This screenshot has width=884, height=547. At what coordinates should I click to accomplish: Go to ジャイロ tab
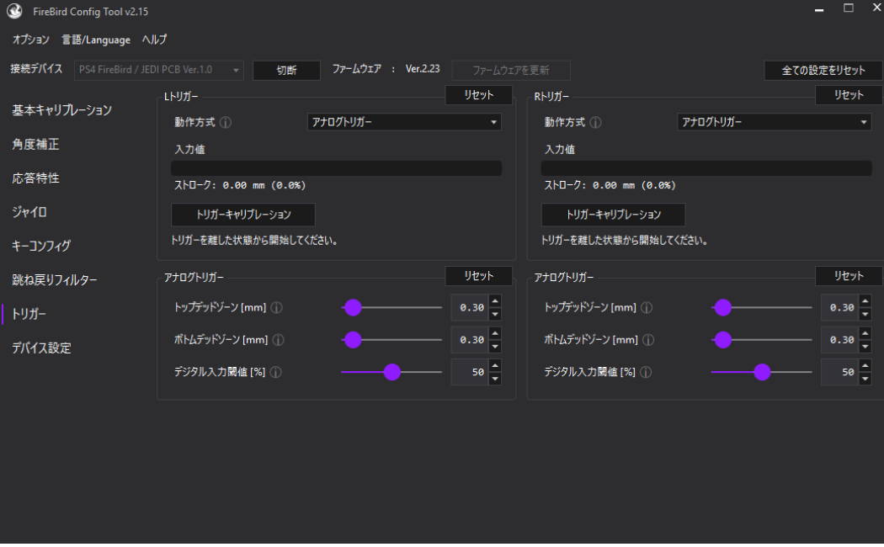point(29,212)
